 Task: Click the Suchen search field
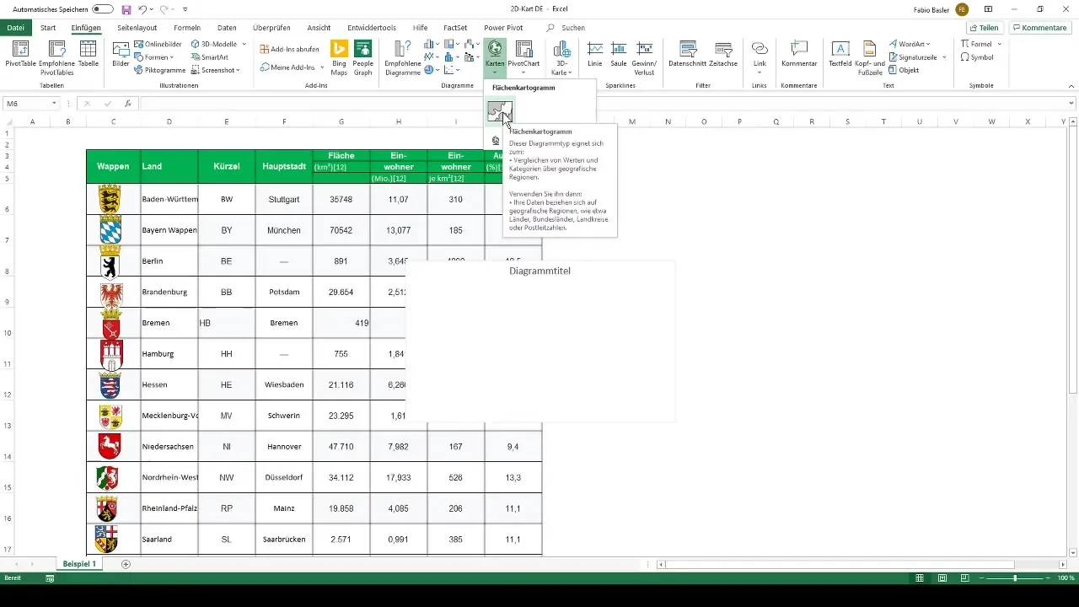[572, 28]
